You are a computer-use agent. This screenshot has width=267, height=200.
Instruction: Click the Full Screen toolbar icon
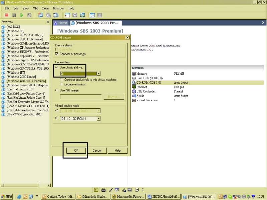point(82,15)
